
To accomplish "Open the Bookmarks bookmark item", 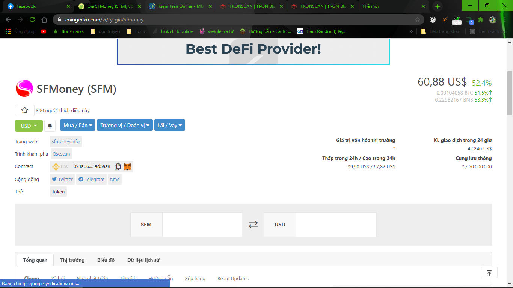I will point(68,31).
